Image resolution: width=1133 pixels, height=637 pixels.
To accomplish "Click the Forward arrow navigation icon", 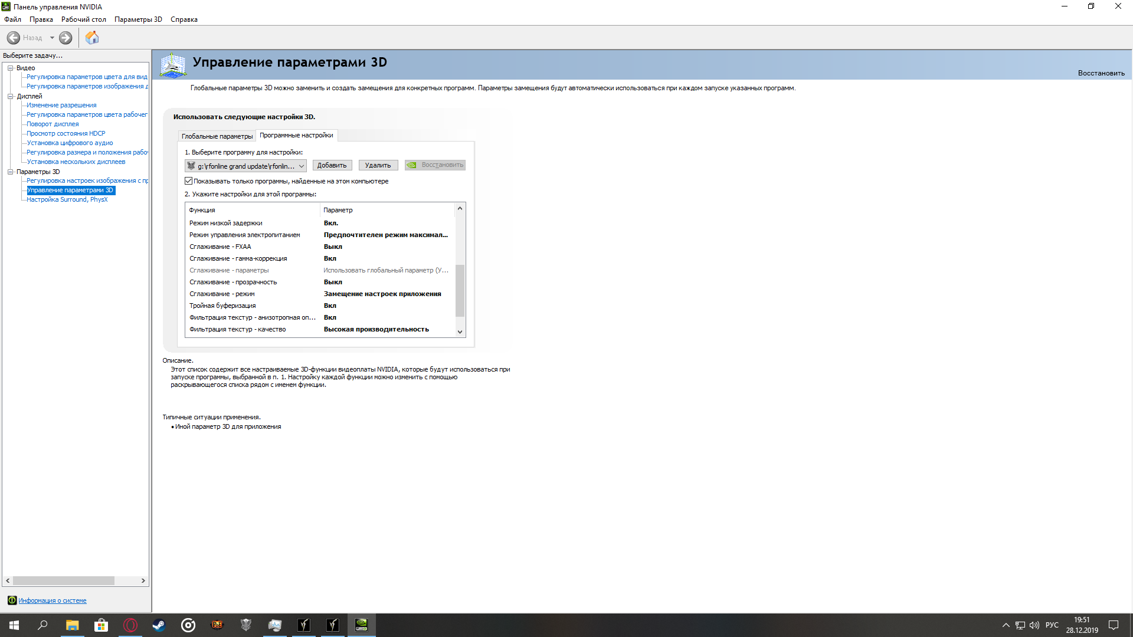I will pos(66,38).
